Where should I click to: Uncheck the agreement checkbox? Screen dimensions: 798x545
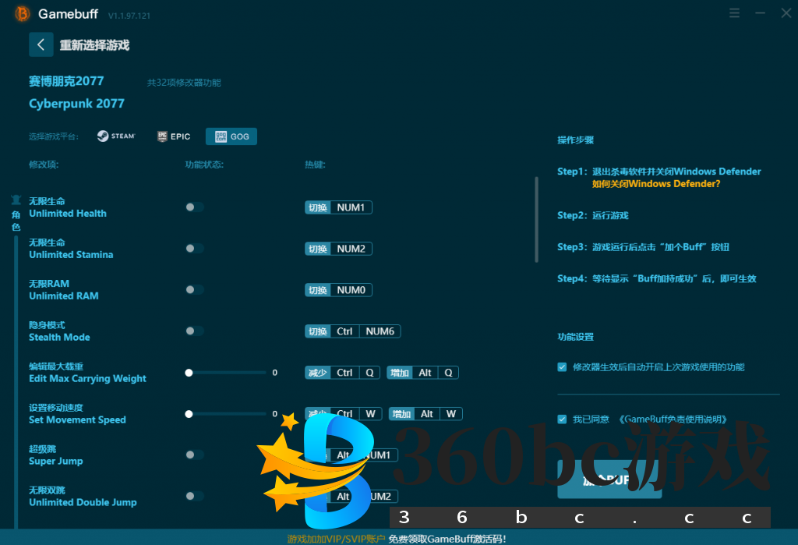point(562,419)
